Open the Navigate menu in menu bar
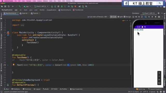Viewport: 166px width, 93px height. pos(29,1)
